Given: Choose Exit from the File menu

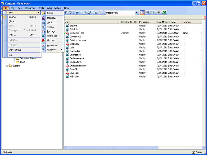Looking at the screenshot, I should click(22, 55).
